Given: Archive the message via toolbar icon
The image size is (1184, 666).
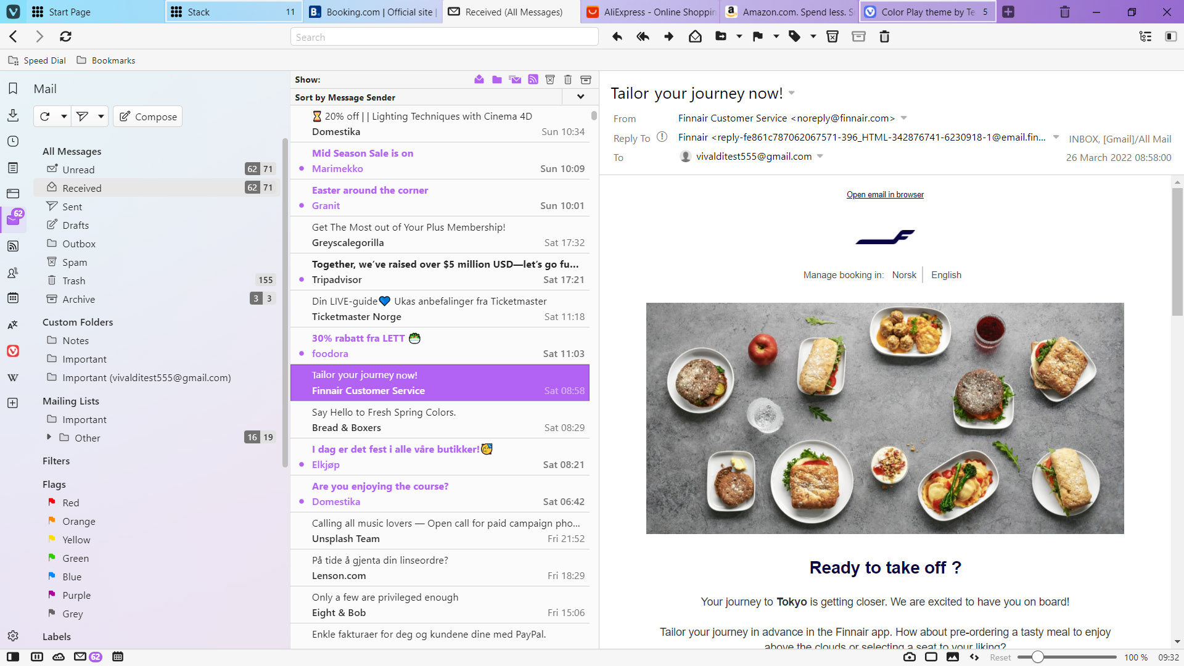Looking at the screenshot, I should point(858,37).
